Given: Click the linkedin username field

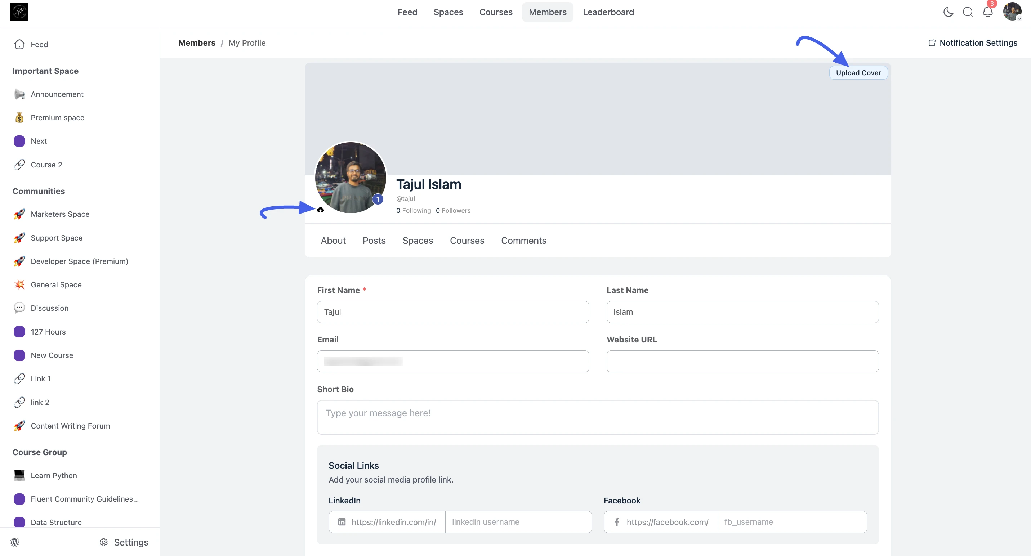Looking at the screenshot, I should pos(518,521).
